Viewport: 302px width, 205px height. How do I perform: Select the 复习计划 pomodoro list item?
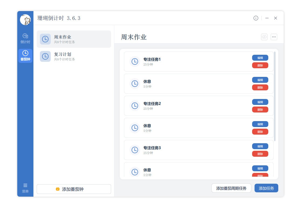coord(74,56)
